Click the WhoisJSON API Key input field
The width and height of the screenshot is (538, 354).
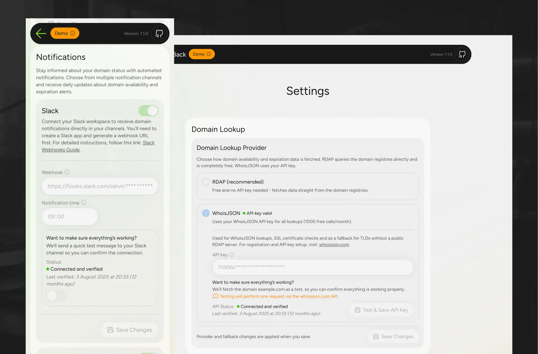click(x=313, y=267)
